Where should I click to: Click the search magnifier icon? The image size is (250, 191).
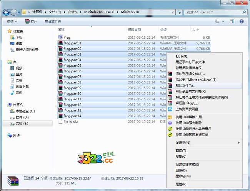tap(244, 12)
